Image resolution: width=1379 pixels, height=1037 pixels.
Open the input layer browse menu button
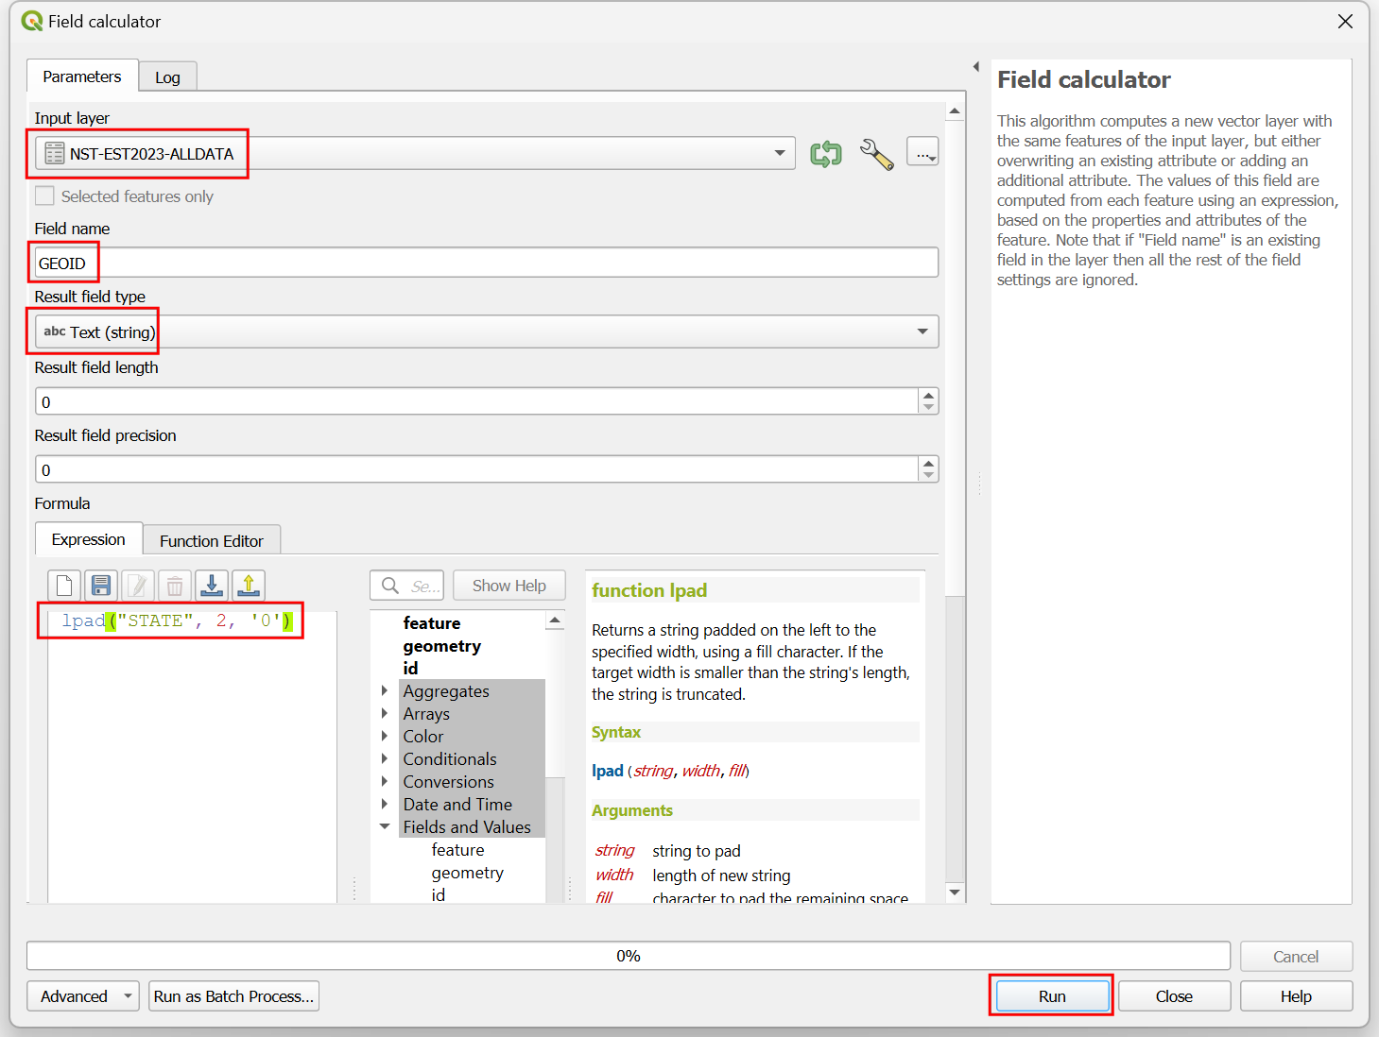(x=922, y=152)
